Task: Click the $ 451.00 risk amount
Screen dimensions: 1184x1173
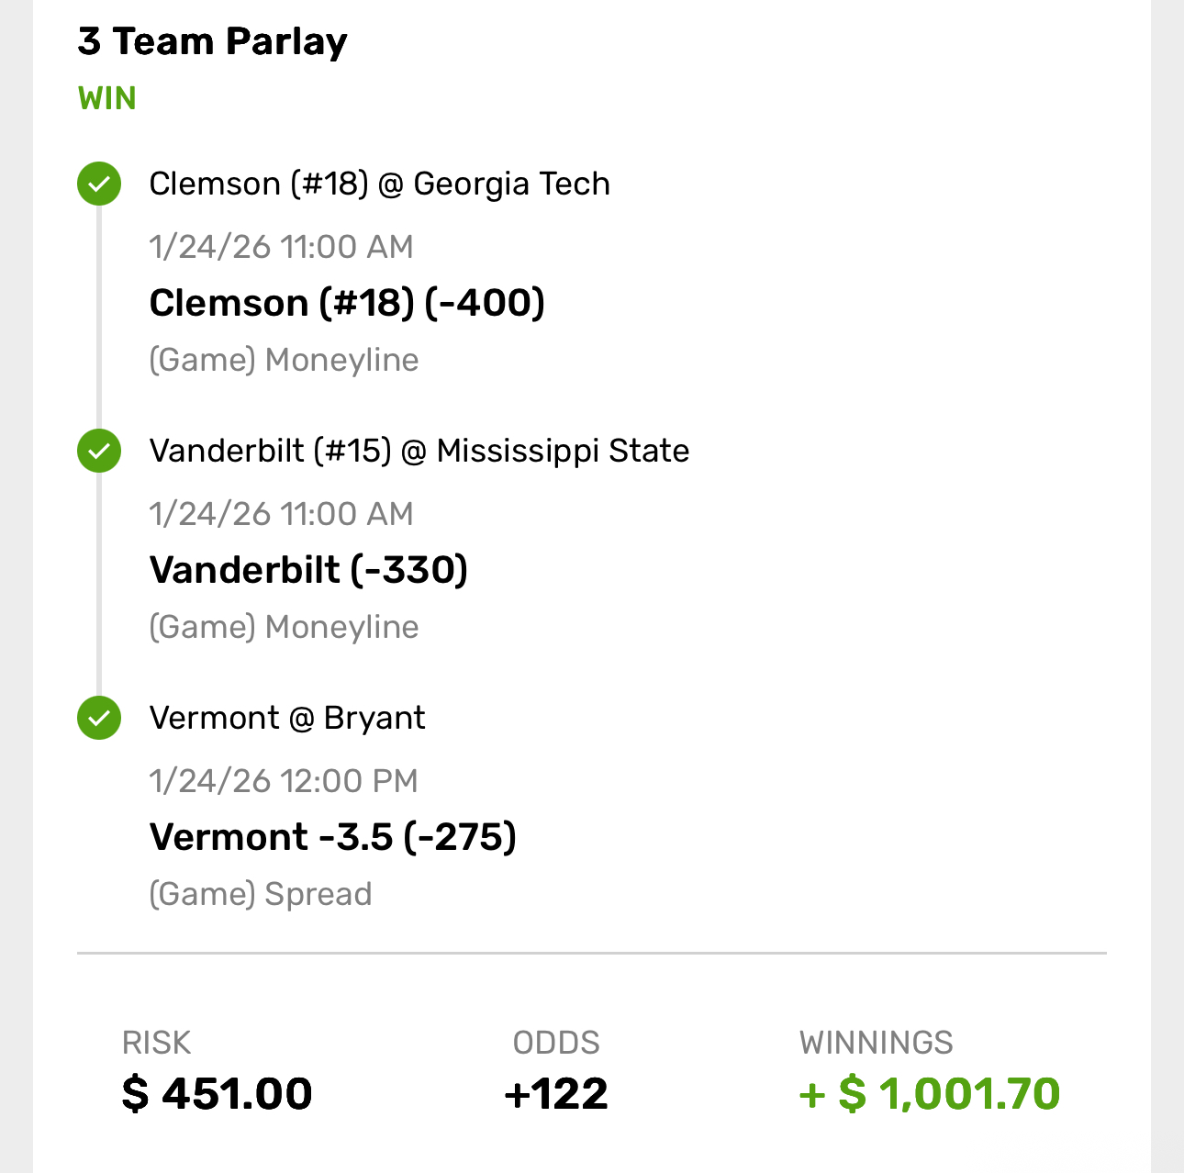Action: pyautogui.click(x=218, y=1093)
